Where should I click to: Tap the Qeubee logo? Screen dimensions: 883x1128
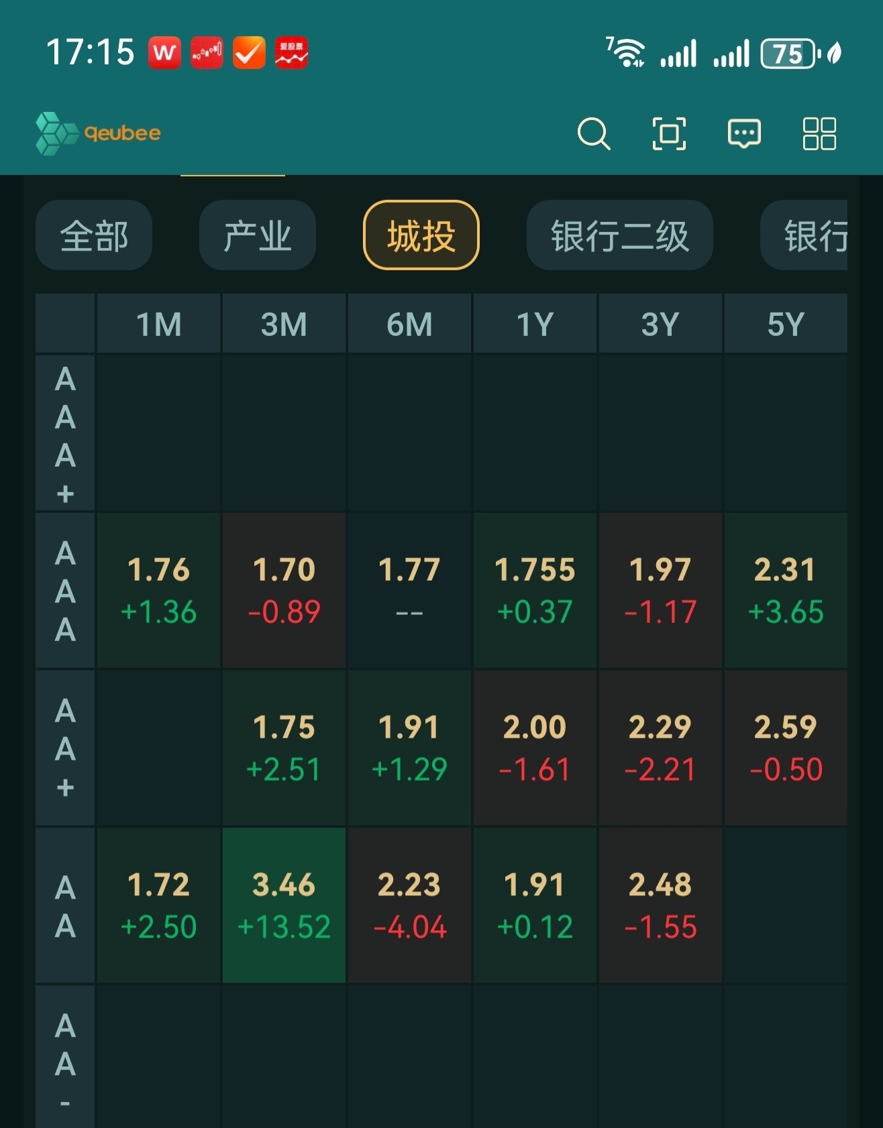[99, 133]
